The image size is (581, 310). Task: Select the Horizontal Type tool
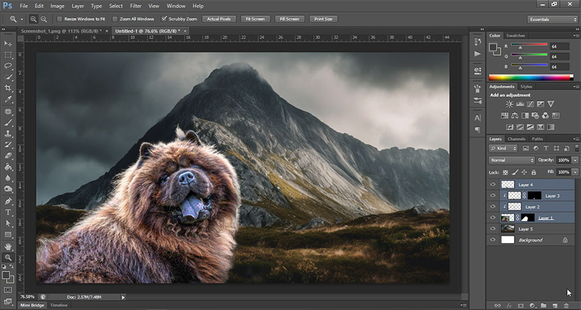8,212
